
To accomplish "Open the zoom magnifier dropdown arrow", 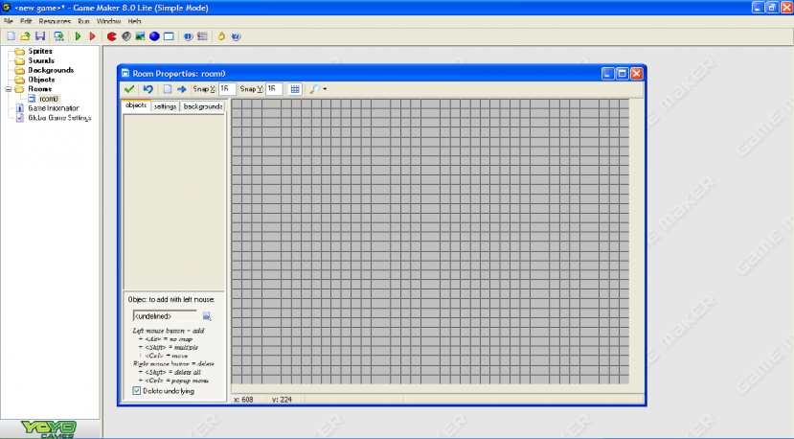I will point(326,89).
